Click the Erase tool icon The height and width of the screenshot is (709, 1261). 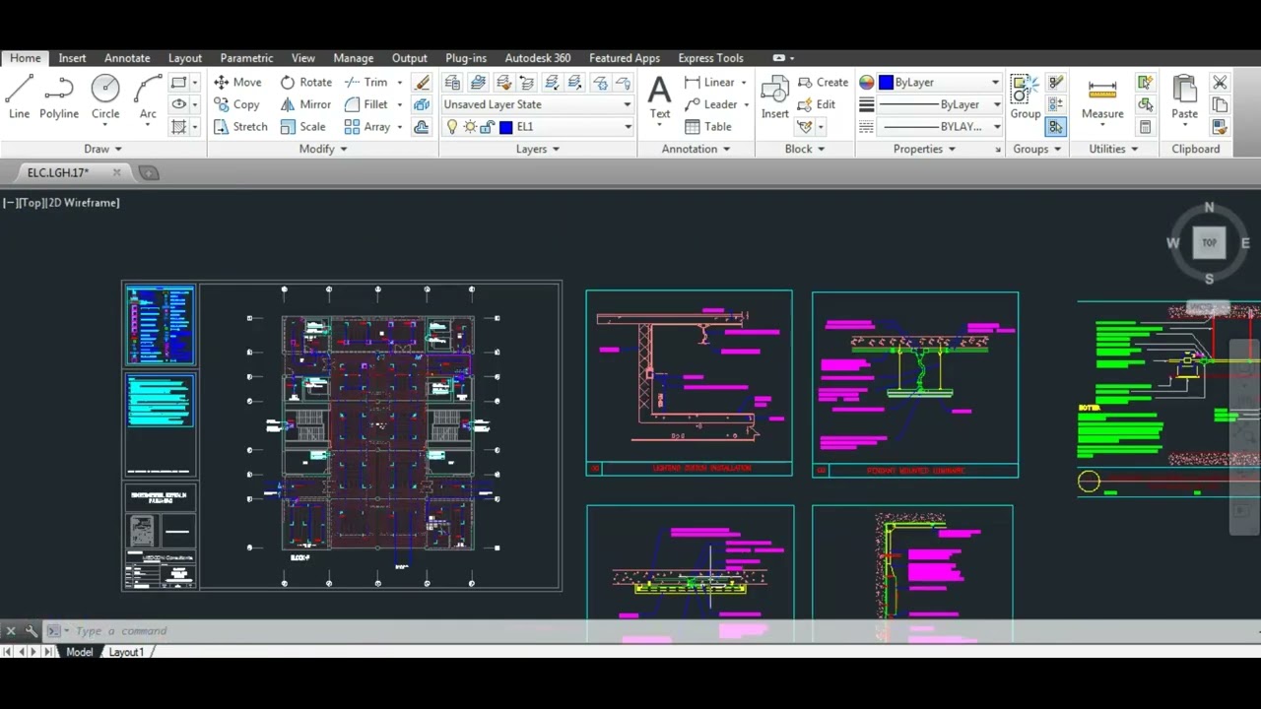click(423, 83)
